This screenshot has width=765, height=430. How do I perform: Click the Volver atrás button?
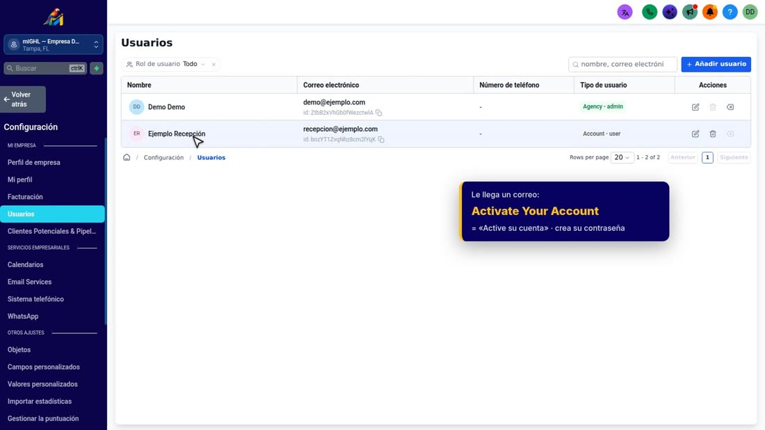point(23,99)
